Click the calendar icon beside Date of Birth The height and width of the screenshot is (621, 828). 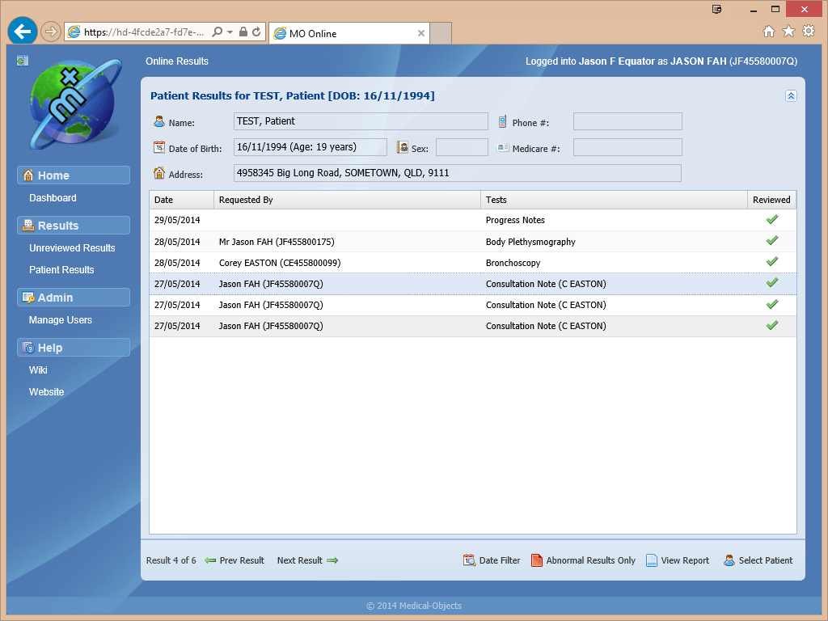pyautogui.click(x=159, y=147)
